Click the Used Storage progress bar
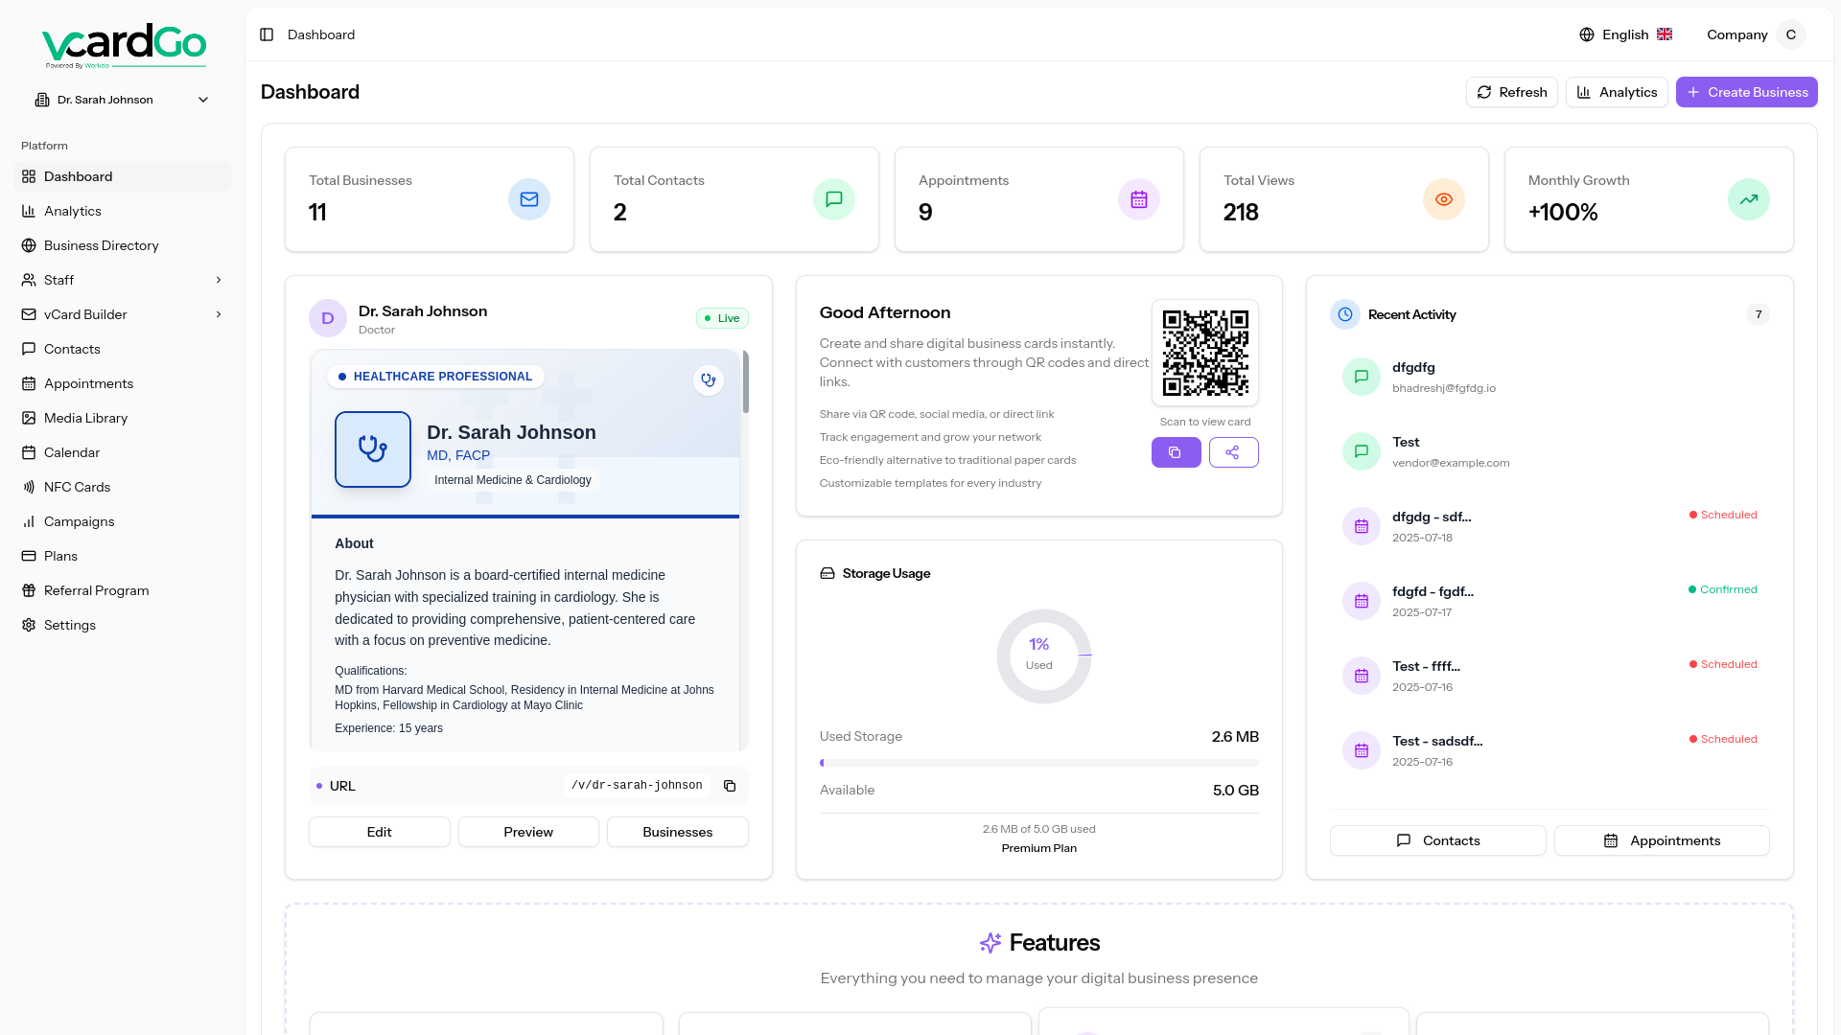The width and height of the screenshot is (1841, 1035). click(x=1038, y=763)
